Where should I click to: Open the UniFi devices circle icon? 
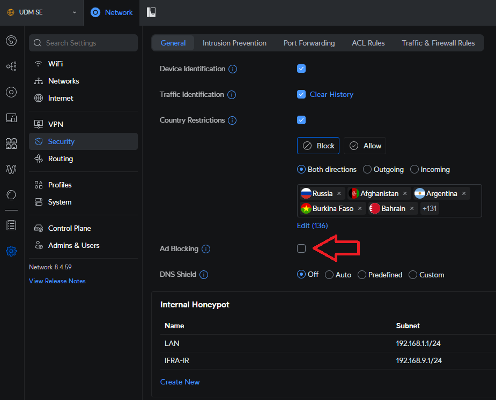point(11,92)
